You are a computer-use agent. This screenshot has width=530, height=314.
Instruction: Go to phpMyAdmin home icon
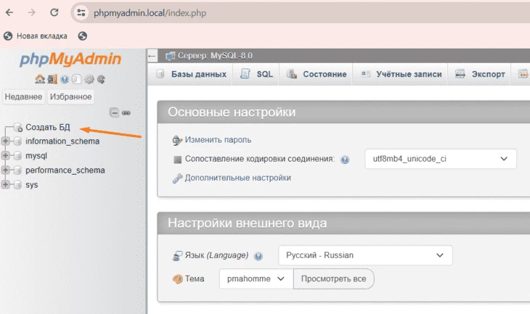[40, 79]
